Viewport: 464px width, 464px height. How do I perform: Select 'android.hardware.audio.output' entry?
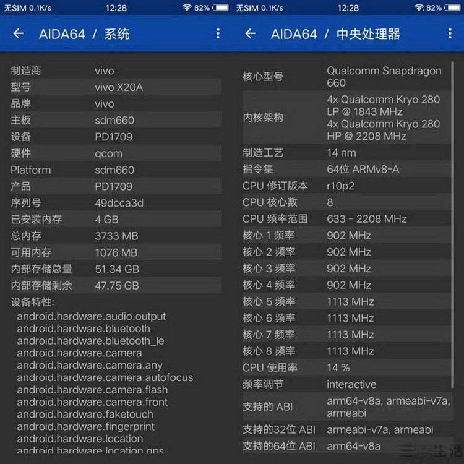(x=91, y=317)
